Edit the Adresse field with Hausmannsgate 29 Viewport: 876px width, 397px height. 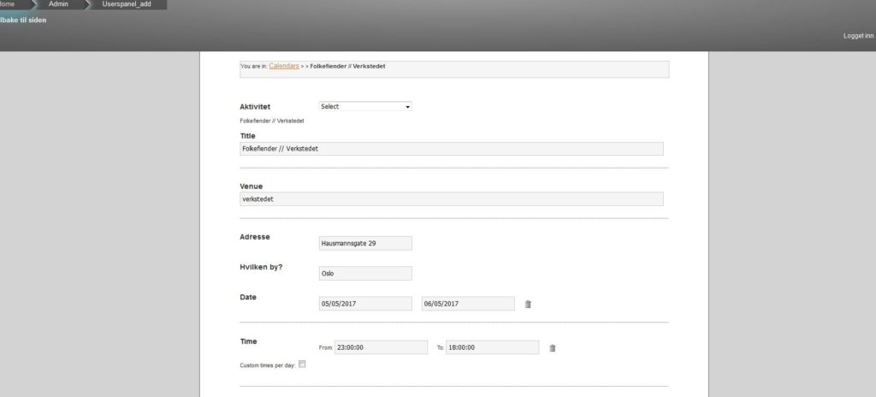(x=364, y=244)
